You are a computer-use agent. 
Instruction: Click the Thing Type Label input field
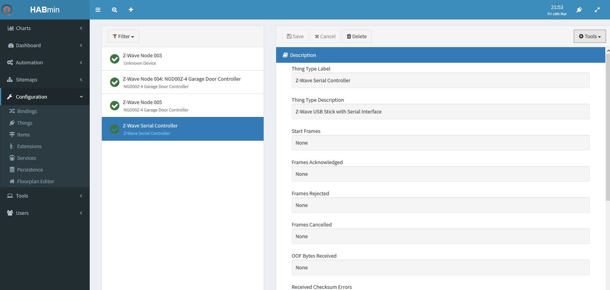[x=440, y=80]
